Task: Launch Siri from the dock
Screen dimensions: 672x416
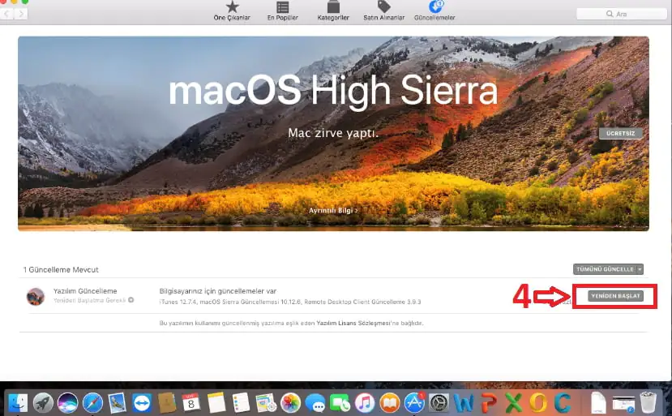Action: (x=68, y=403)
